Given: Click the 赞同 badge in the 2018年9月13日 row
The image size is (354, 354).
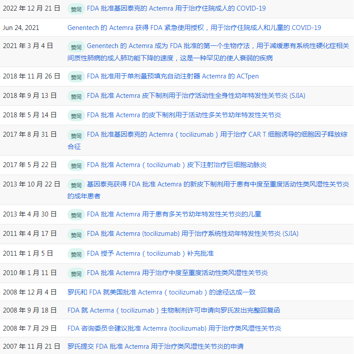Looking at the screenshot, I should [x=76, y=97].
